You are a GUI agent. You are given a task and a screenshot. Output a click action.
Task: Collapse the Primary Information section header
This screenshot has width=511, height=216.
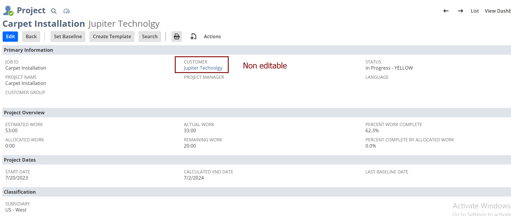pos(28,50)
